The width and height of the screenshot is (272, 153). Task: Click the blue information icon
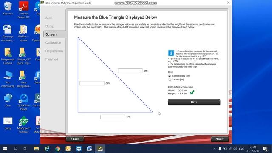pos(171,53)
